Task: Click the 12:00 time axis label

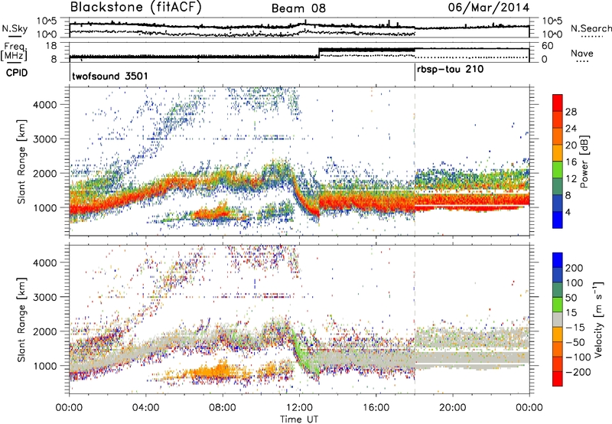Action: pyautogui.click(x=299, y=408)
